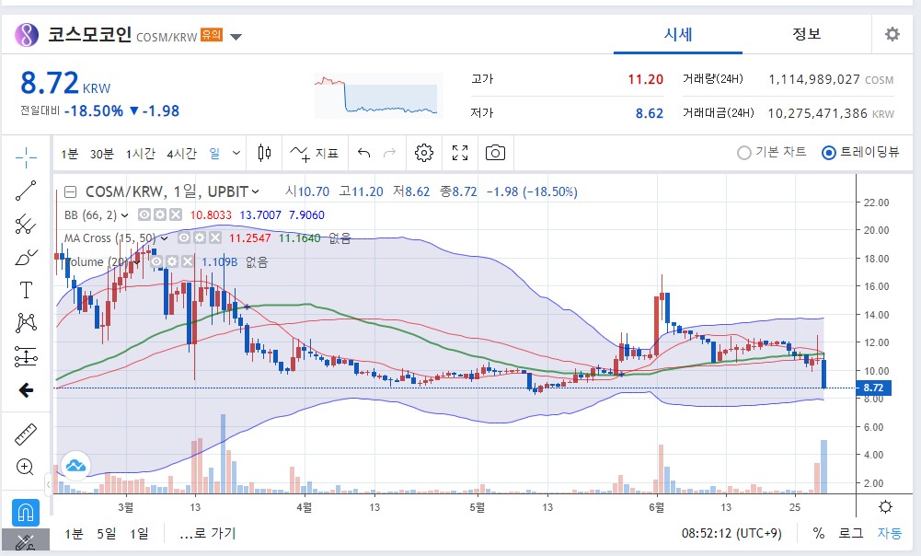Switch to the 시세 tab

pos(678,34)
